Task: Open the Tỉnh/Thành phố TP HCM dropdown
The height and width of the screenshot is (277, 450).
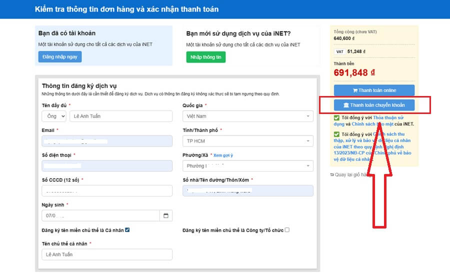Action: click(x=248, y=141)
